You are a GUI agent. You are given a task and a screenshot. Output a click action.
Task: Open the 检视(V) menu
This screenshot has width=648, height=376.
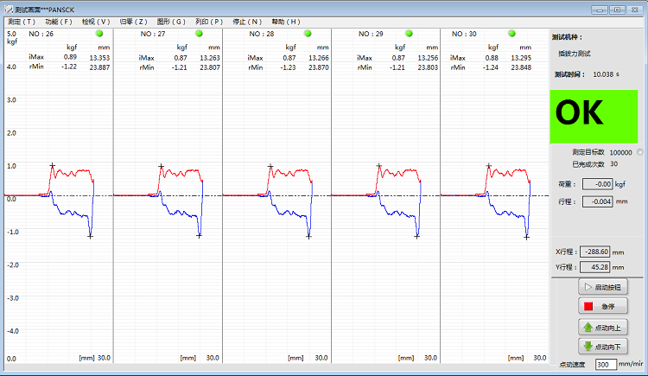pyautogui.click(x=96, y=21)
